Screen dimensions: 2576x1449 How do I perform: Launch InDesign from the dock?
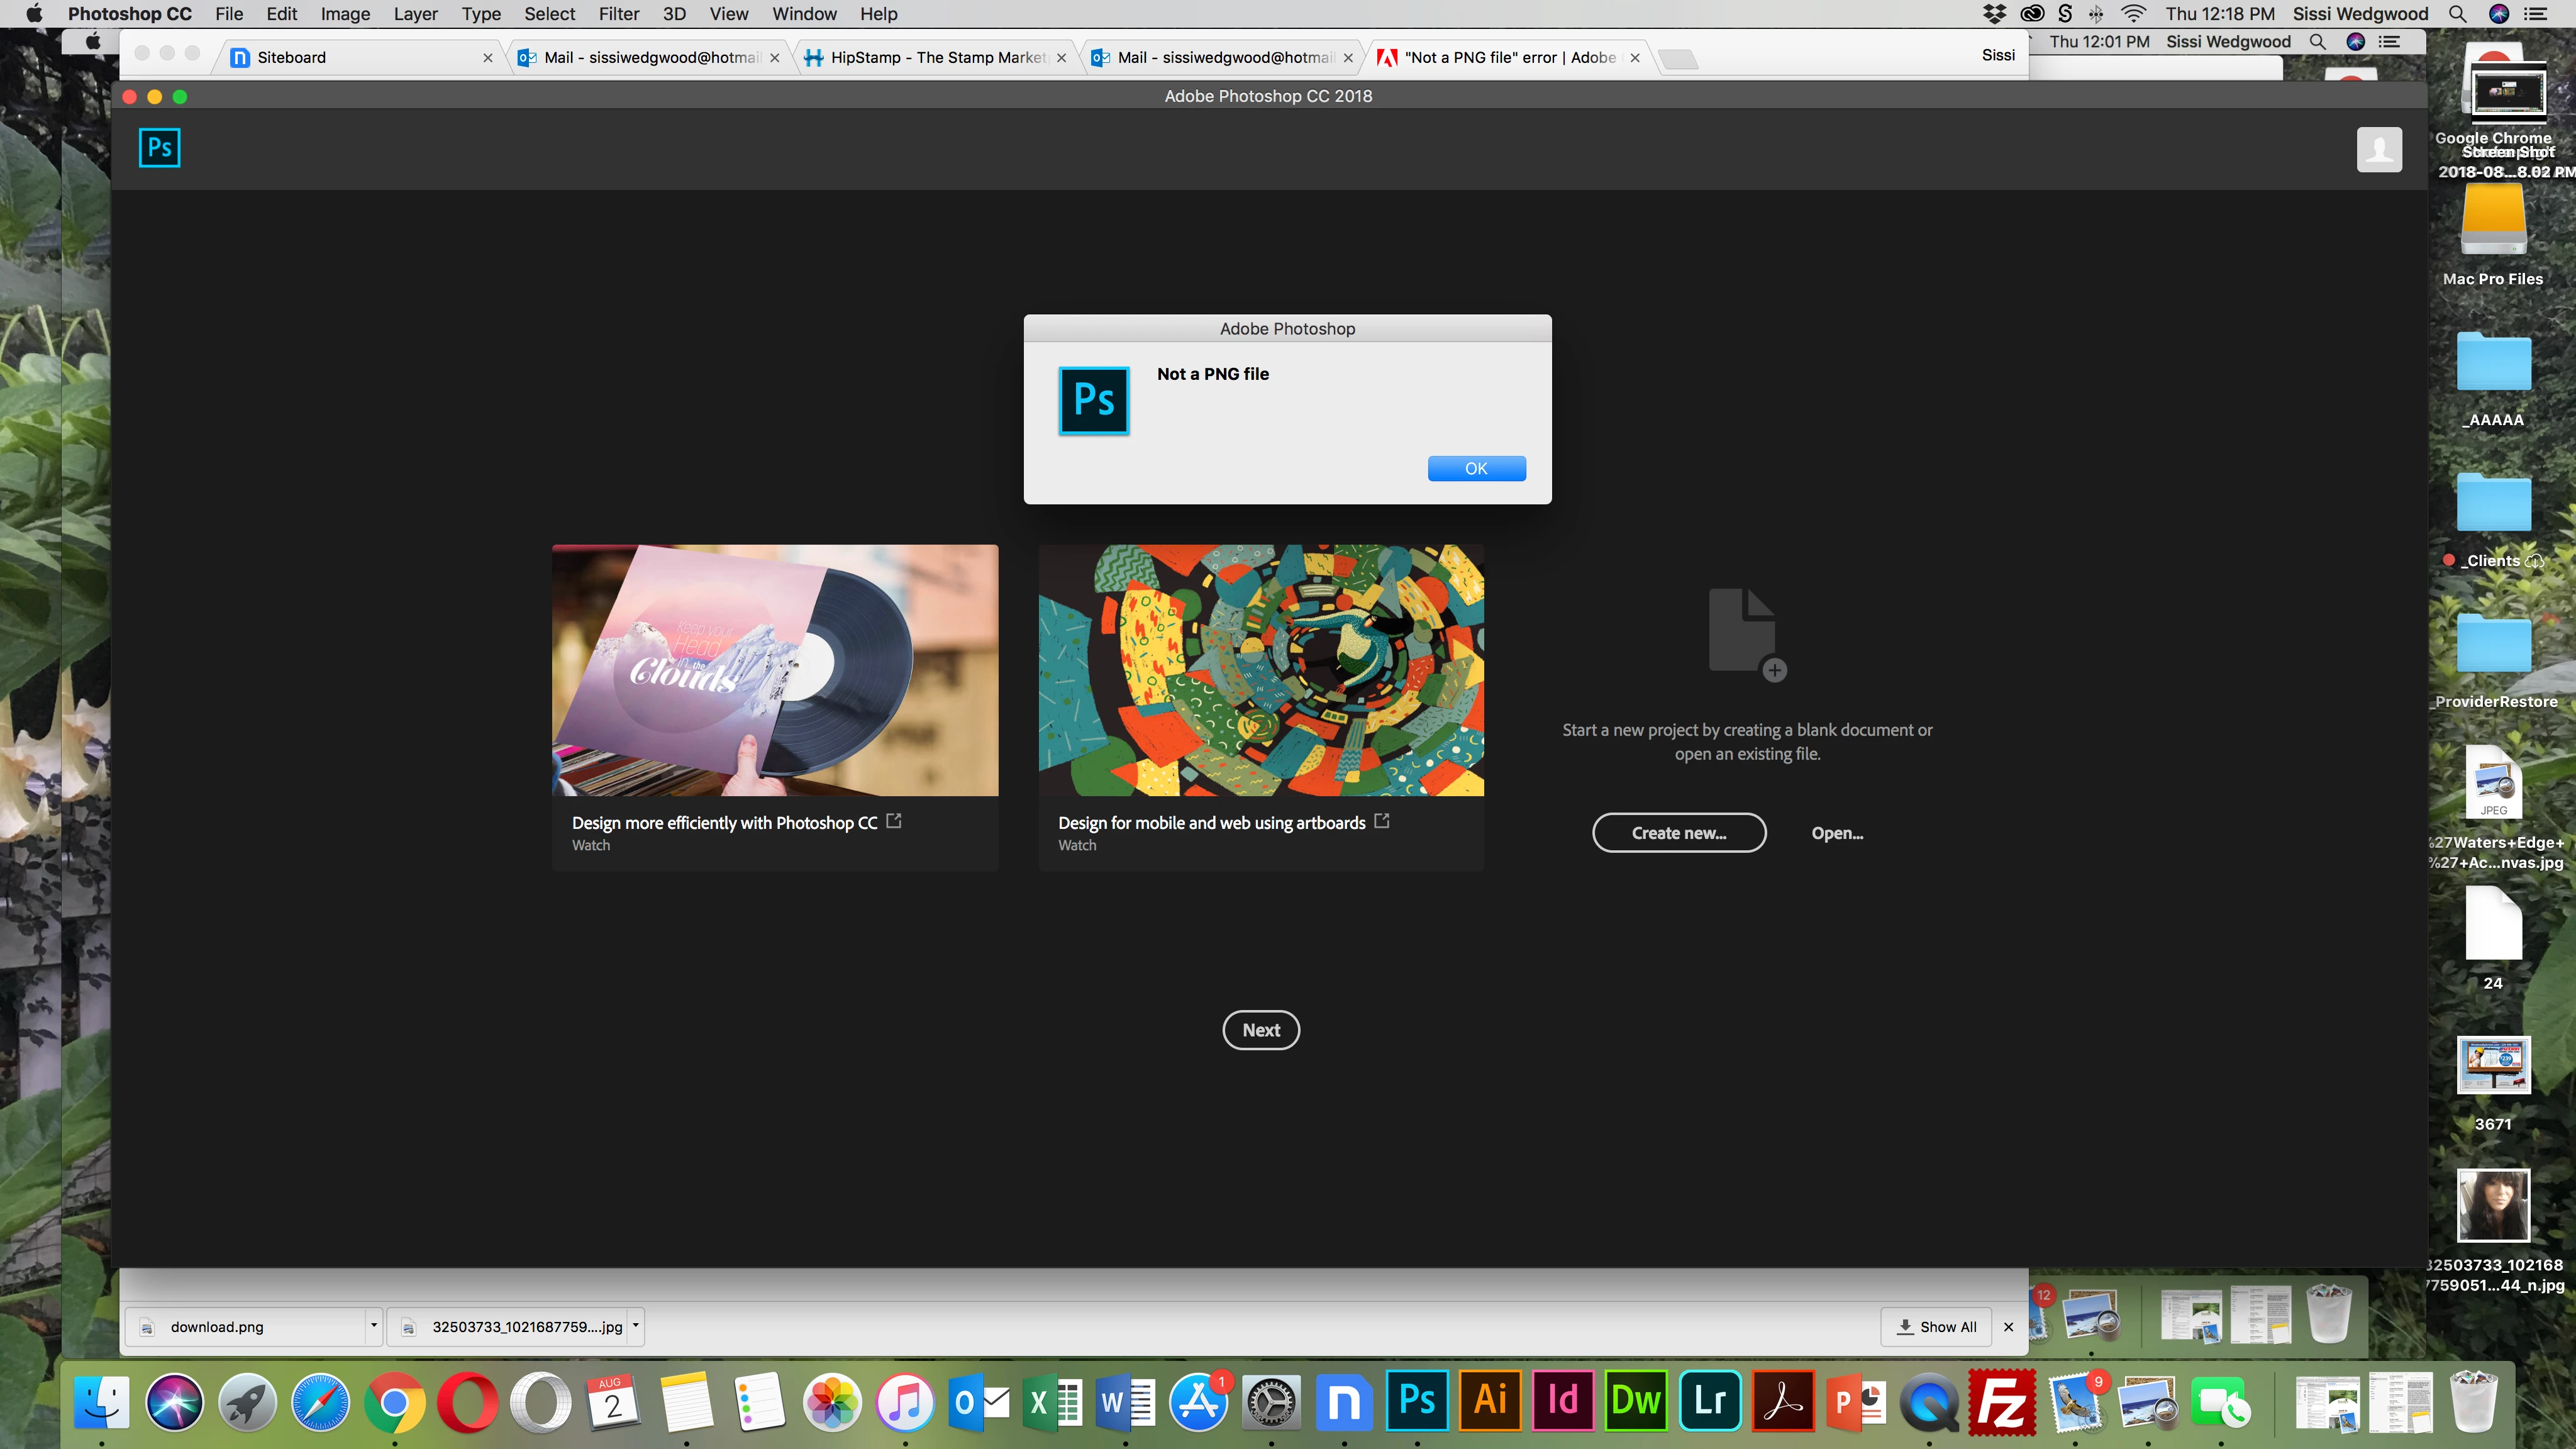(1563, 1400)
